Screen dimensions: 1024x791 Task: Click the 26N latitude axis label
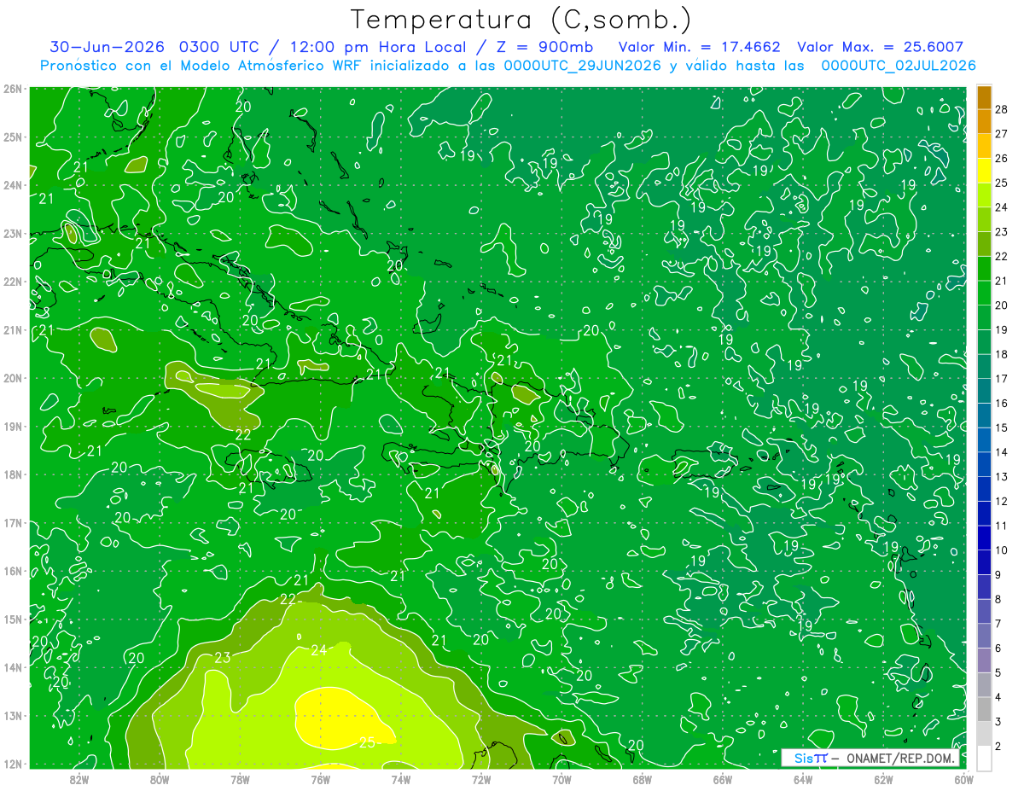click(x=12, y=89)
